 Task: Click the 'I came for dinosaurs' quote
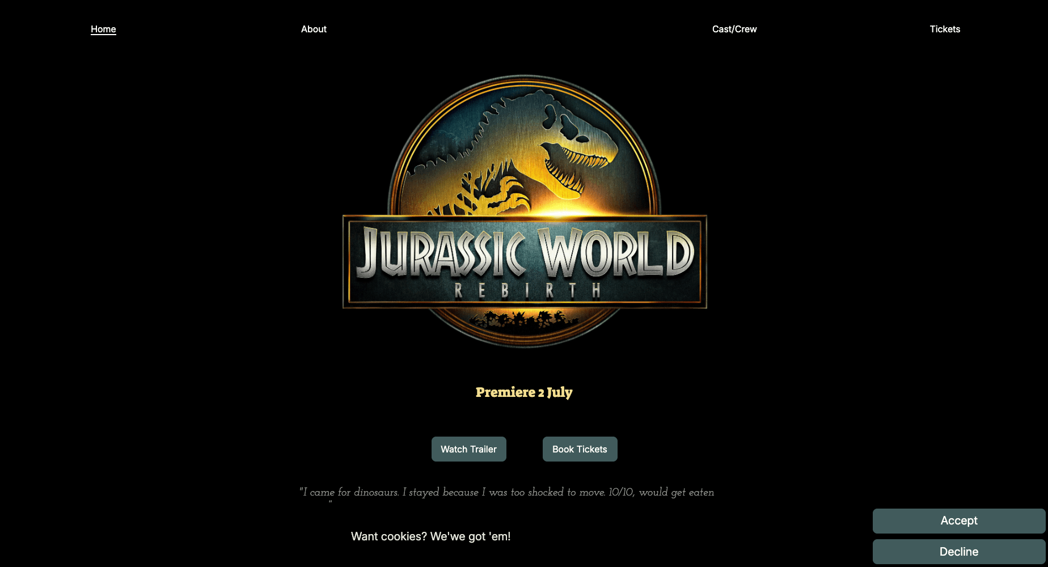(506, 495)
